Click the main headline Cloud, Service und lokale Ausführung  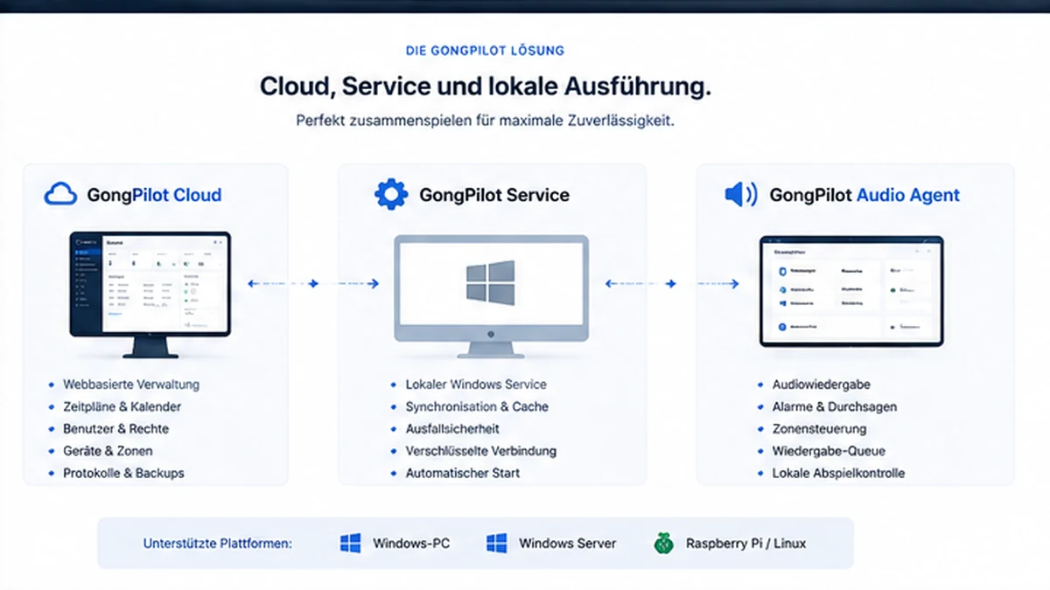coord(486,87)
